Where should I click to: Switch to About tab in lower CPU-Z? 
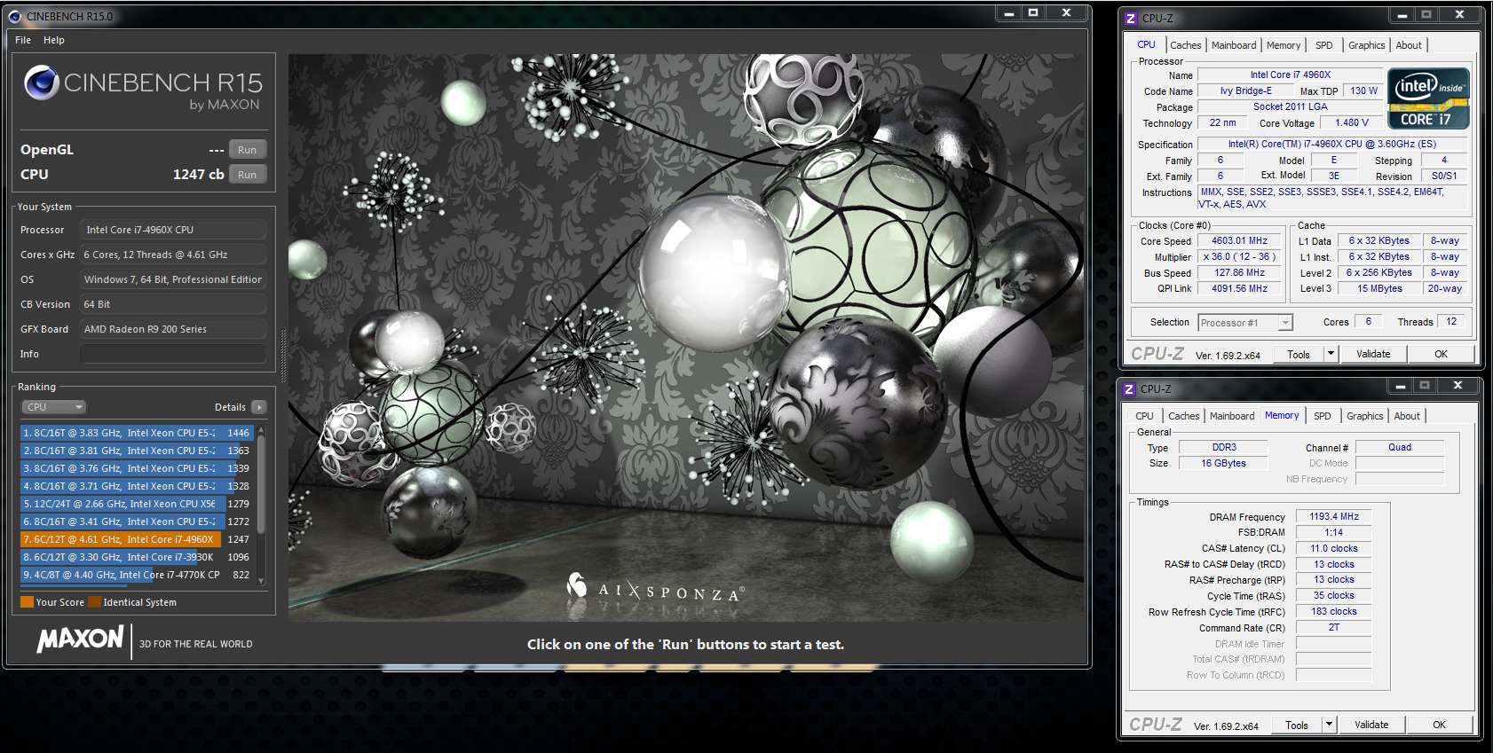1407,416
